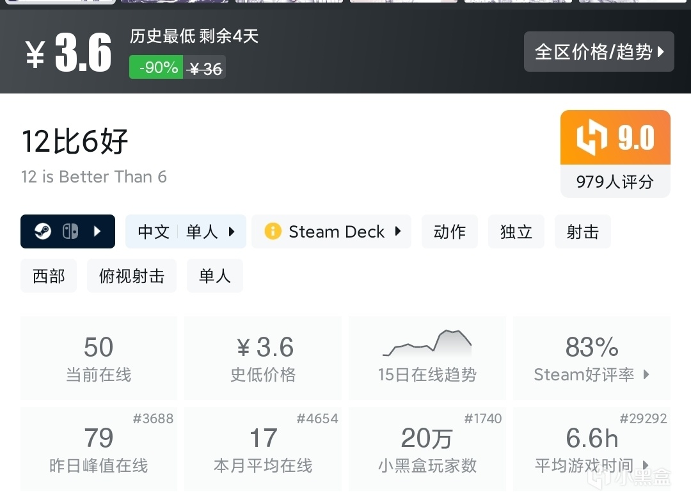
Task: Click the Xiaoheihe logo in rating badge
Action: point(590,138)
